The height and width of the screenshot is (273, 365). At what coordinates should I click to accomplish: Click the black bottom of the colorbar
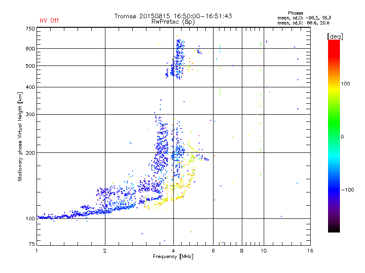tap(334, 229)
